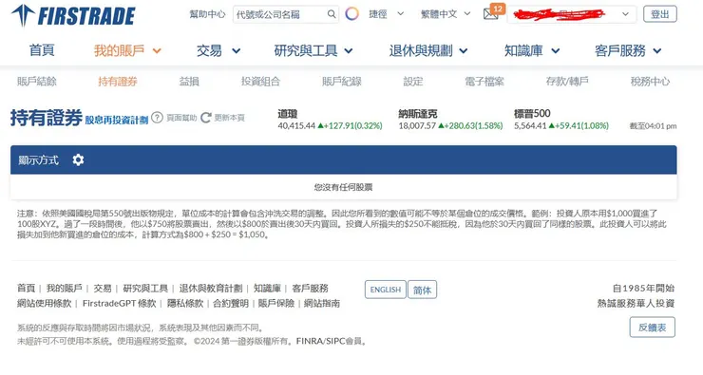Click the search magnifier icon
Viewport: 703px width, 375px height.
332,14
